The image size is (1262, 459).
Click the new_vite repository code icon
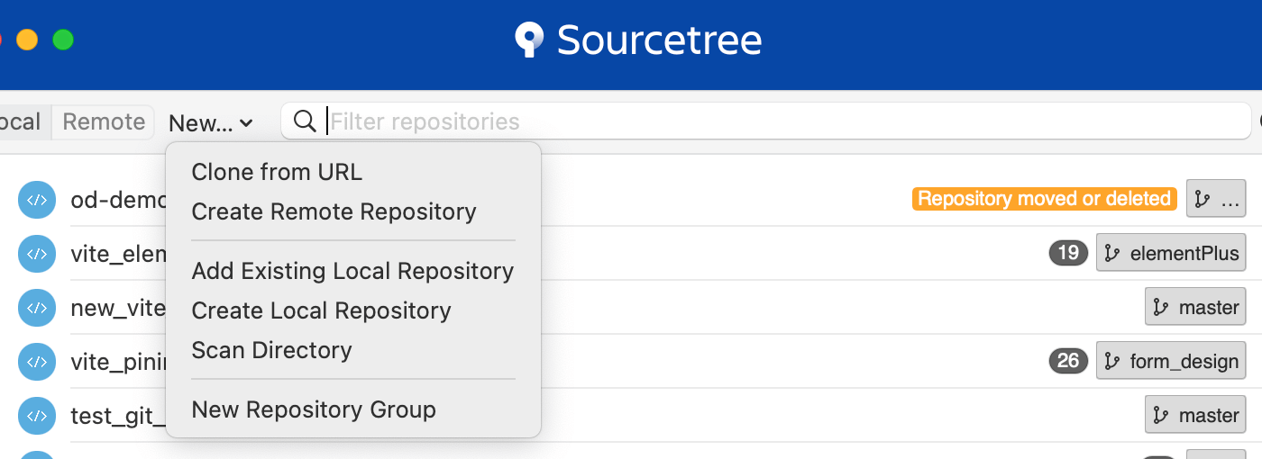click(37, 308)
